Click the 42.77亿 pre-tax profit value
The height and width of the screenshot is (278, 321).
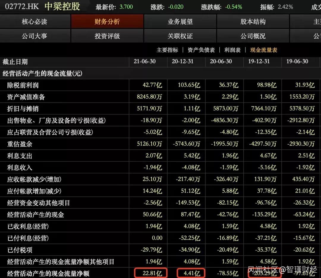pyautogui.click(x=152, y=85)
